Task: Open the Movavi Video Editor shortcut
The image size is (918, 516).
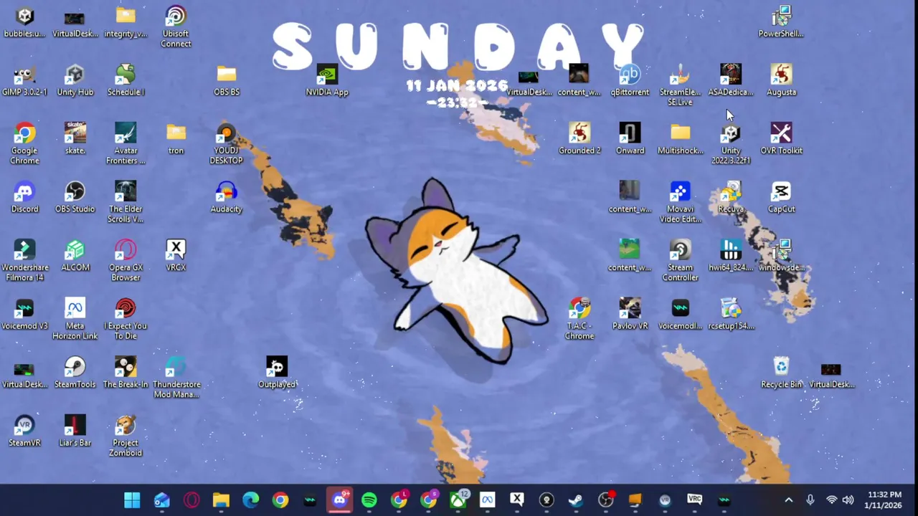Action: pyautogui.click(x=680, y=202)
